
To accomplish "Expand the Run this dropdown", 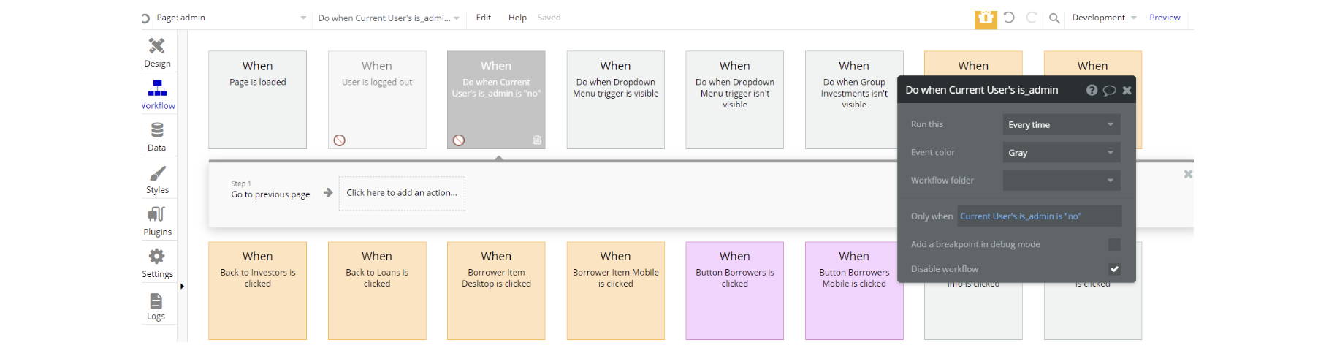I will pos(1061,125).
